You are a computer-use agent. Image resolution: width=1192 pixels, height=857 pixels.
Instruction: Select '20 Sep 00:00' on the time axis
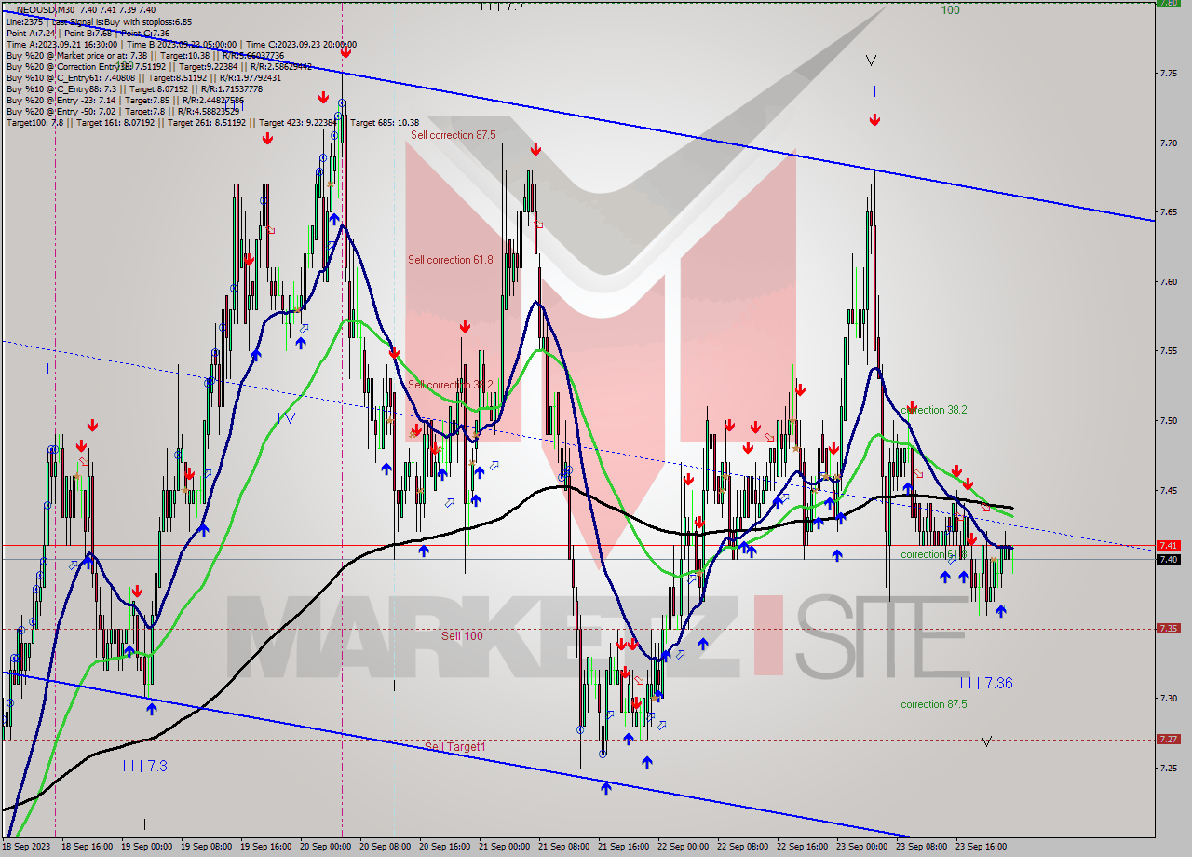click(x=326, y=847)
